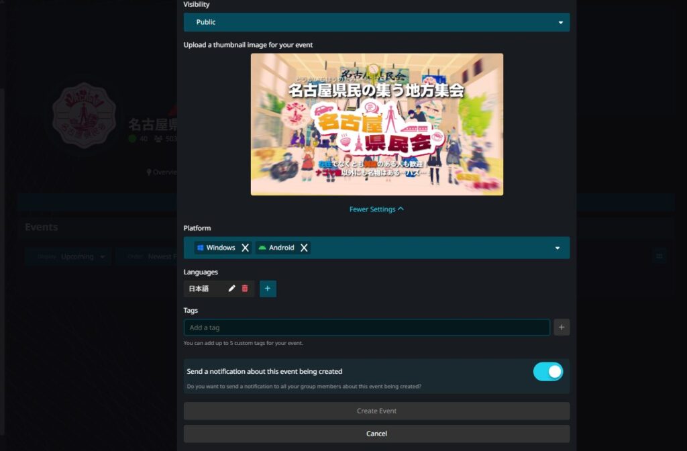Screen dimensions: 687x451
Task: Toggle off the event creation notification switch
Action: click(548, 372)
